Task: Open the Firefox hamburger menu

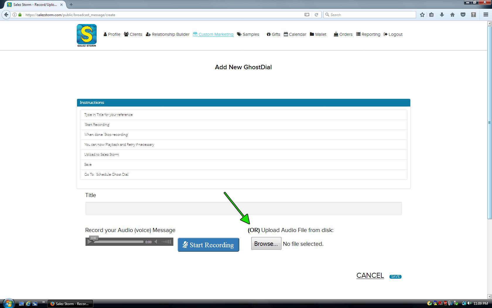Action: pos(486,15)
